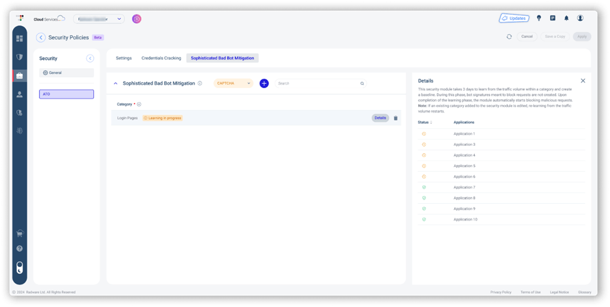Image resolution: width=610 pixels, height=307 pixels.
Task: Click the Applications column header
Action: [x=464, y=123]
